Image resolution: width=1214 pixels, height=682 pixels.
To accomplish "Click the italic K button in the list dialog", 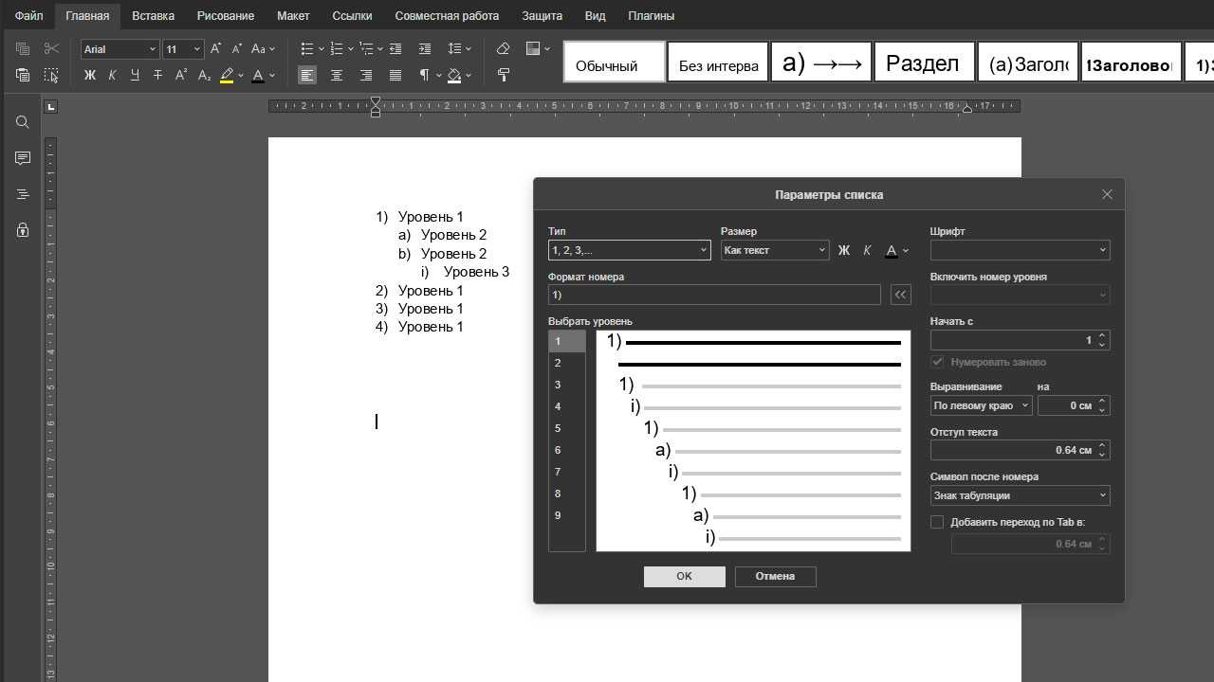I will pos(867,251).
